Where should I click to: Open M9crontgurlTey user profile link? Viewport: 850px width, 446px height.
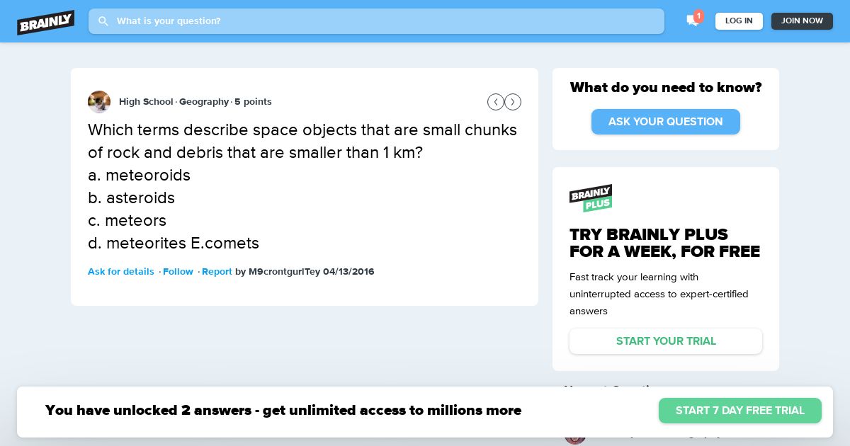click(285, 272)
